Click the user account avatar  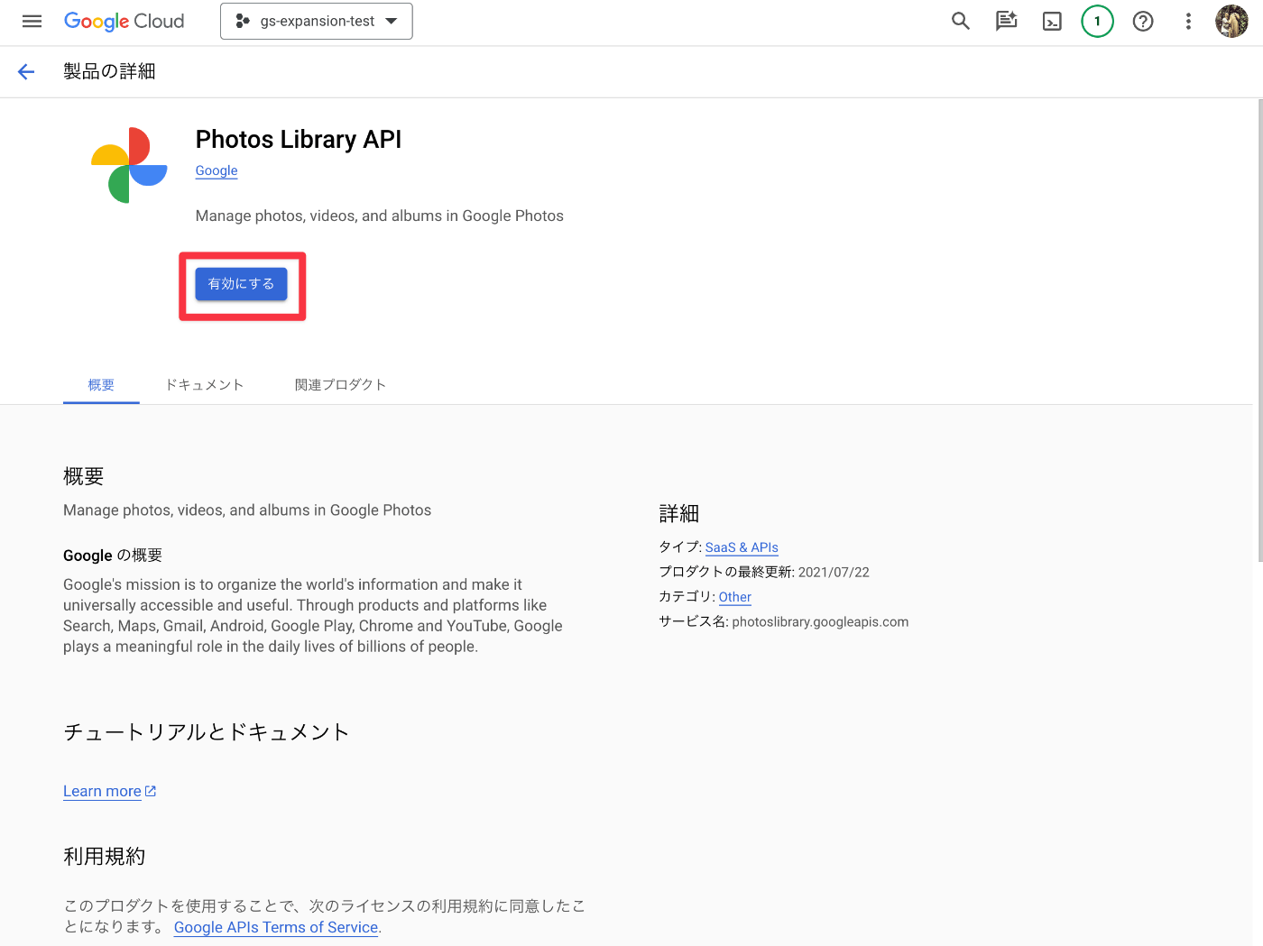click(x=1231, y=21)
